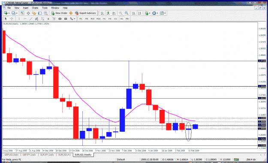The image size is (268, 163).
Task: Switch to the EURUSD,H1 chart tab
Action: pyautogui.click(x=64, y=155)
